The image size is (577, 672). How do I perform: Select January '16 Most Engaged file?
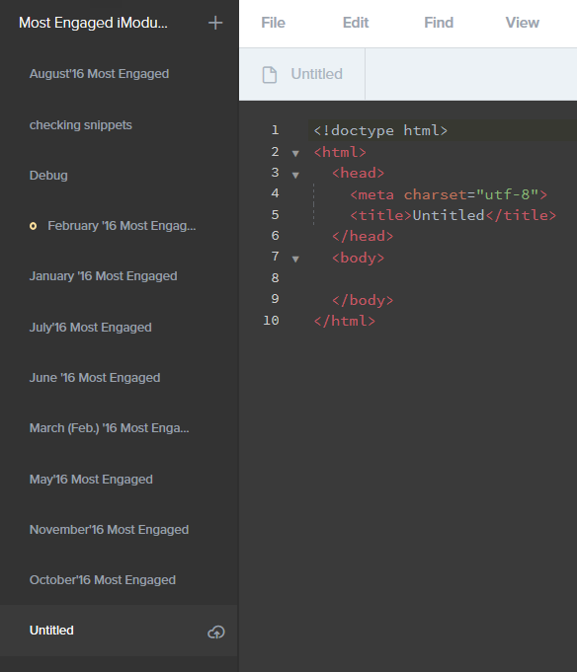[x=103, y=276]
